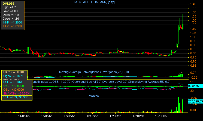Click the dashed cyan HHP line at 1.28
The image size is (203, 121).
[104, 14]
